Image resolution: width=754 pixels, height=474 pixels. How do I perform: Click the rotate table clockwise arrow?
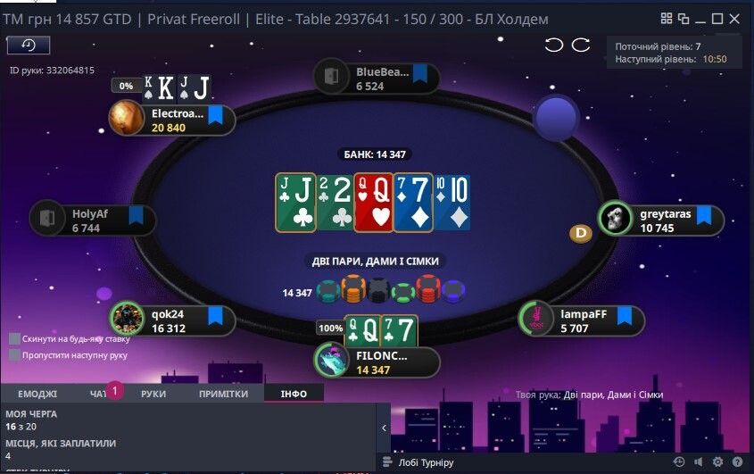581,45
